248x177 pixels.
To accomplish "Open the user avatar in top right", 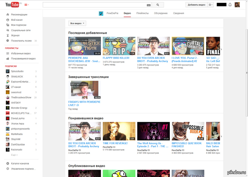I will pyautogui.click(x=237, y=5).
